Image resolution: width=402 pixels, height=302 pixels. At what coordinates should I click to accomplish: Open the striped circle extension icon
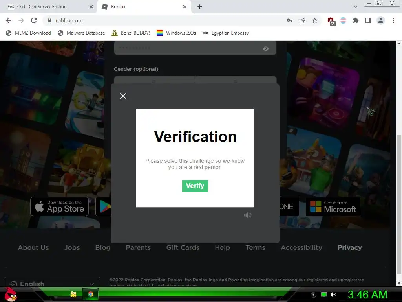[x=343, y=20]
